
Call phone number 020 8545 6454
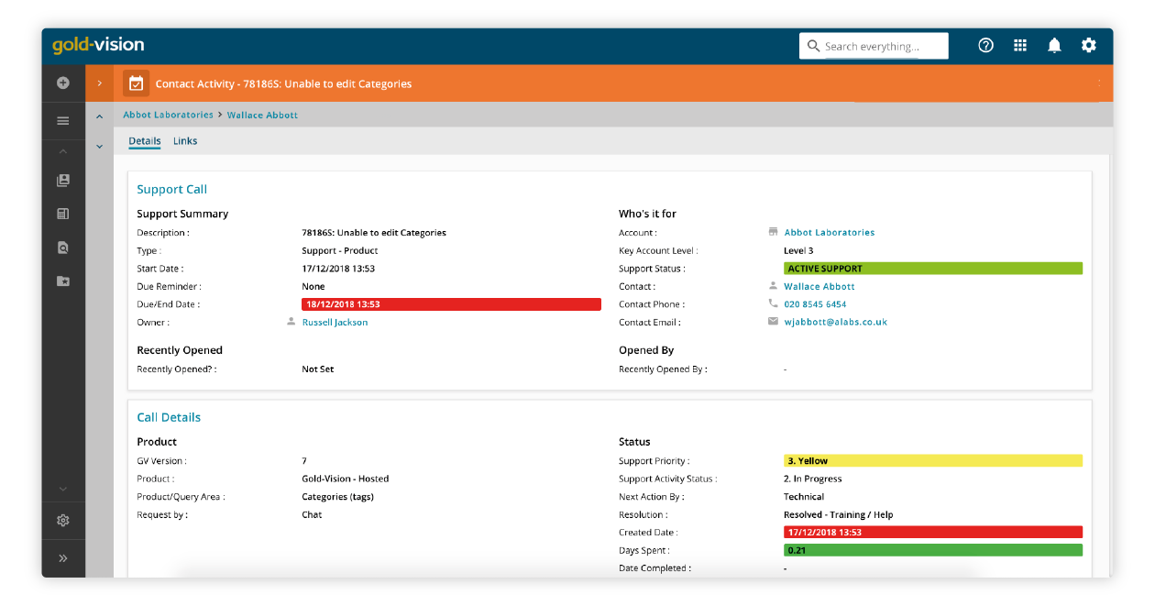(x=815, y=304)
